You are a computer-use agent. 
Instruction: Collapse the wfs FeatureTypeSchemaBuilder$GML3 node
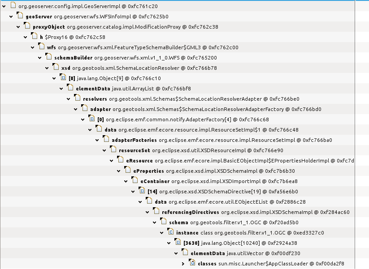[33, 48]
